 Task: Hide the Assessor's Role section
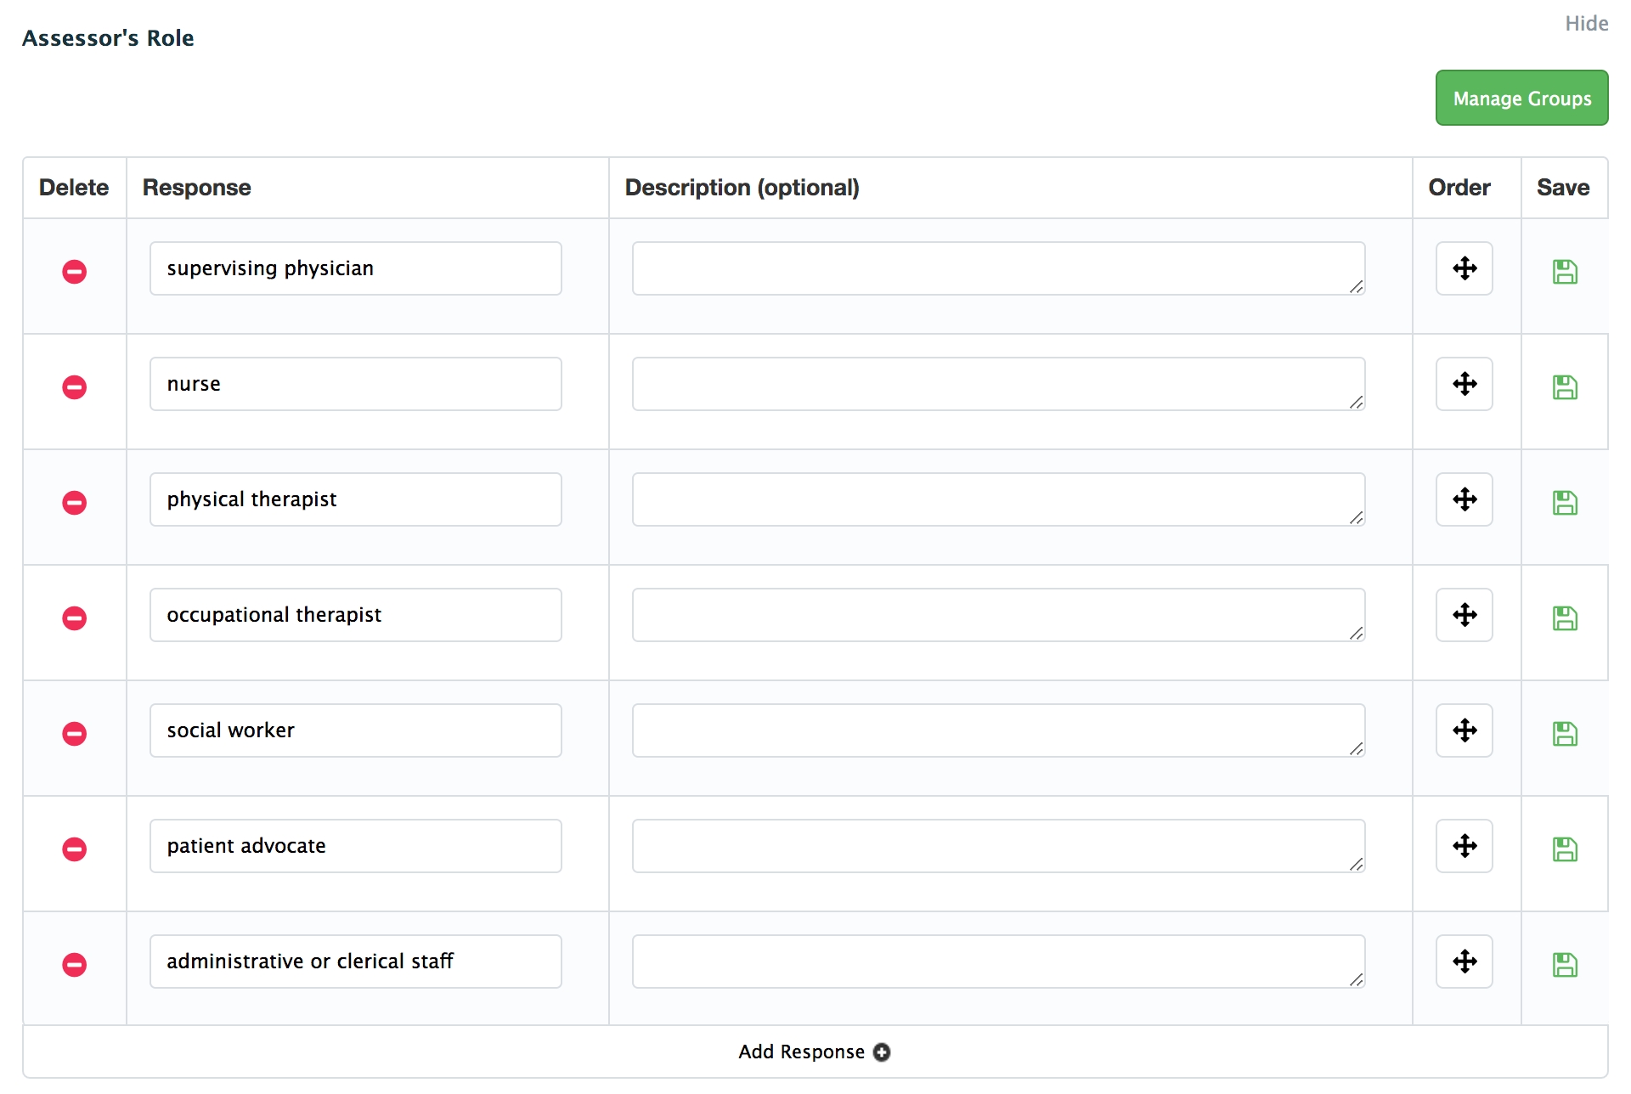tap(1586, 24)
